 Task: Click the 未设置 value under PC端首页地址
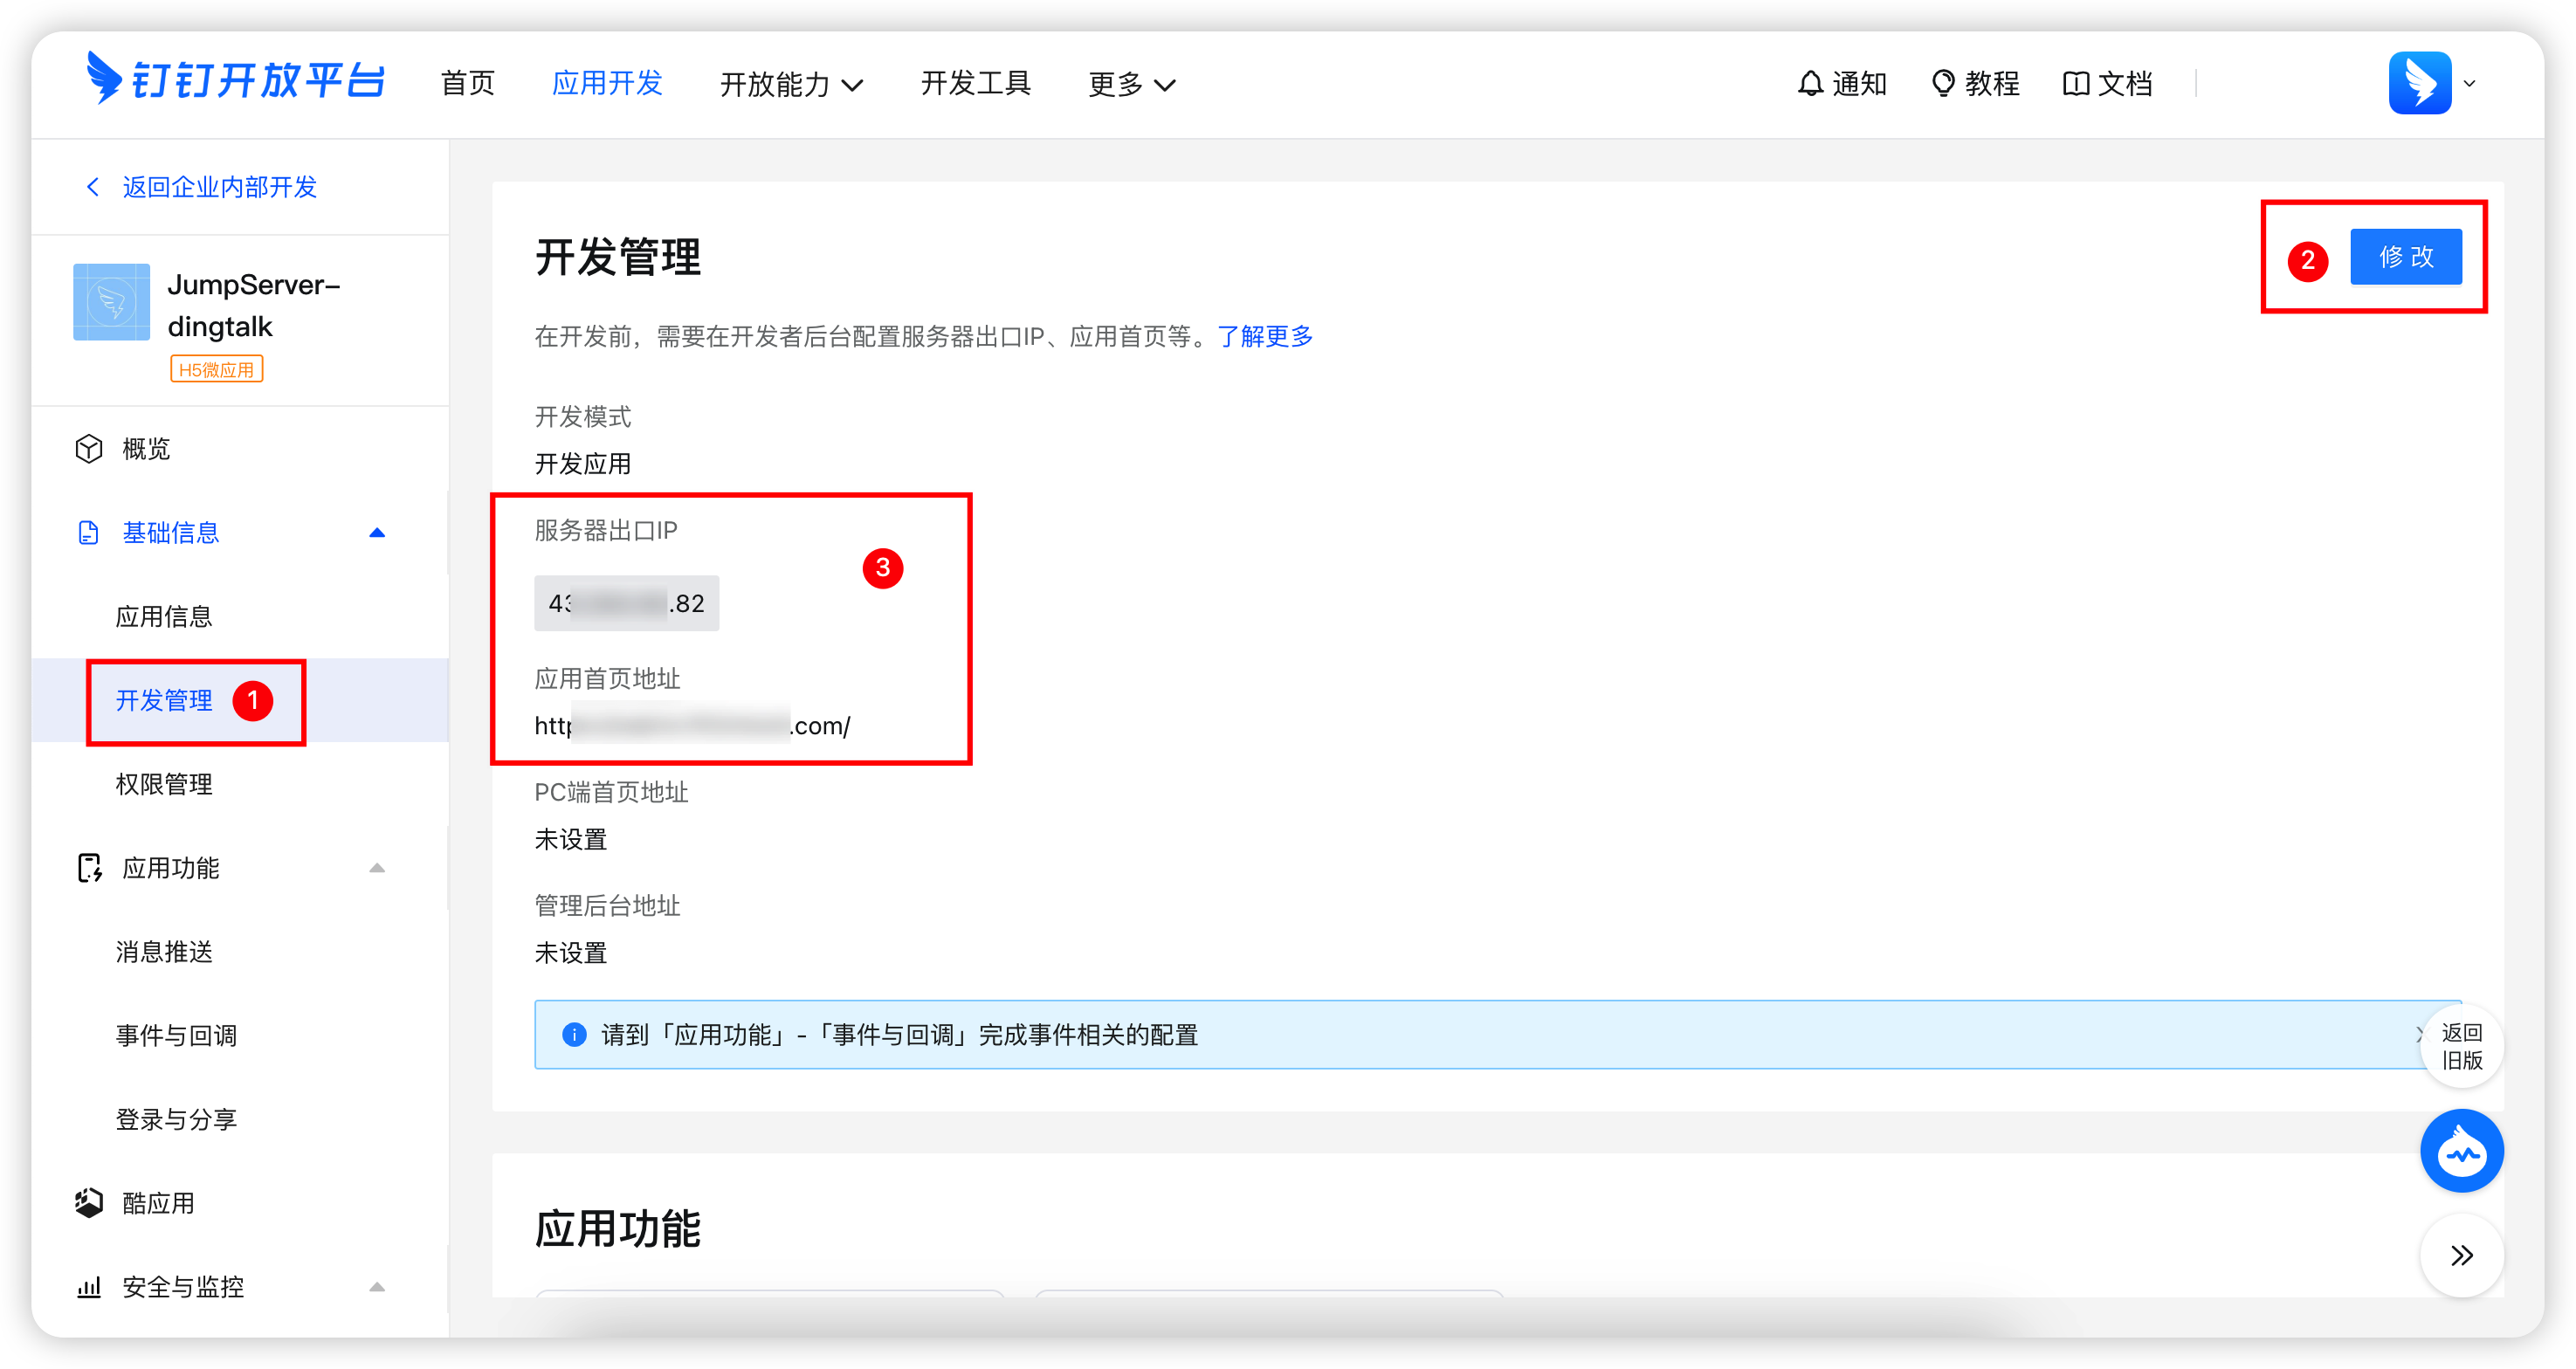pyautogui.click(x=571, y=839)
